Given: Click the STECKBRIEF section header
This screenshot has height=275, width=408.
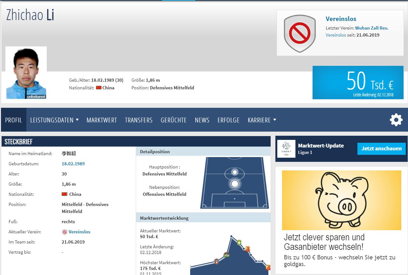Looking at the screenshot, I should pyautogui.click(x=136, y=142).
